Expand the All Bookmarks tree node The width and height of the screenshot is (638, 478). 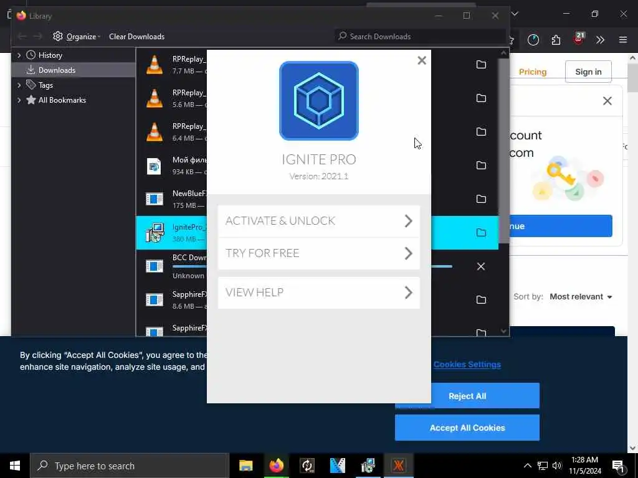[x=19, y=100]
